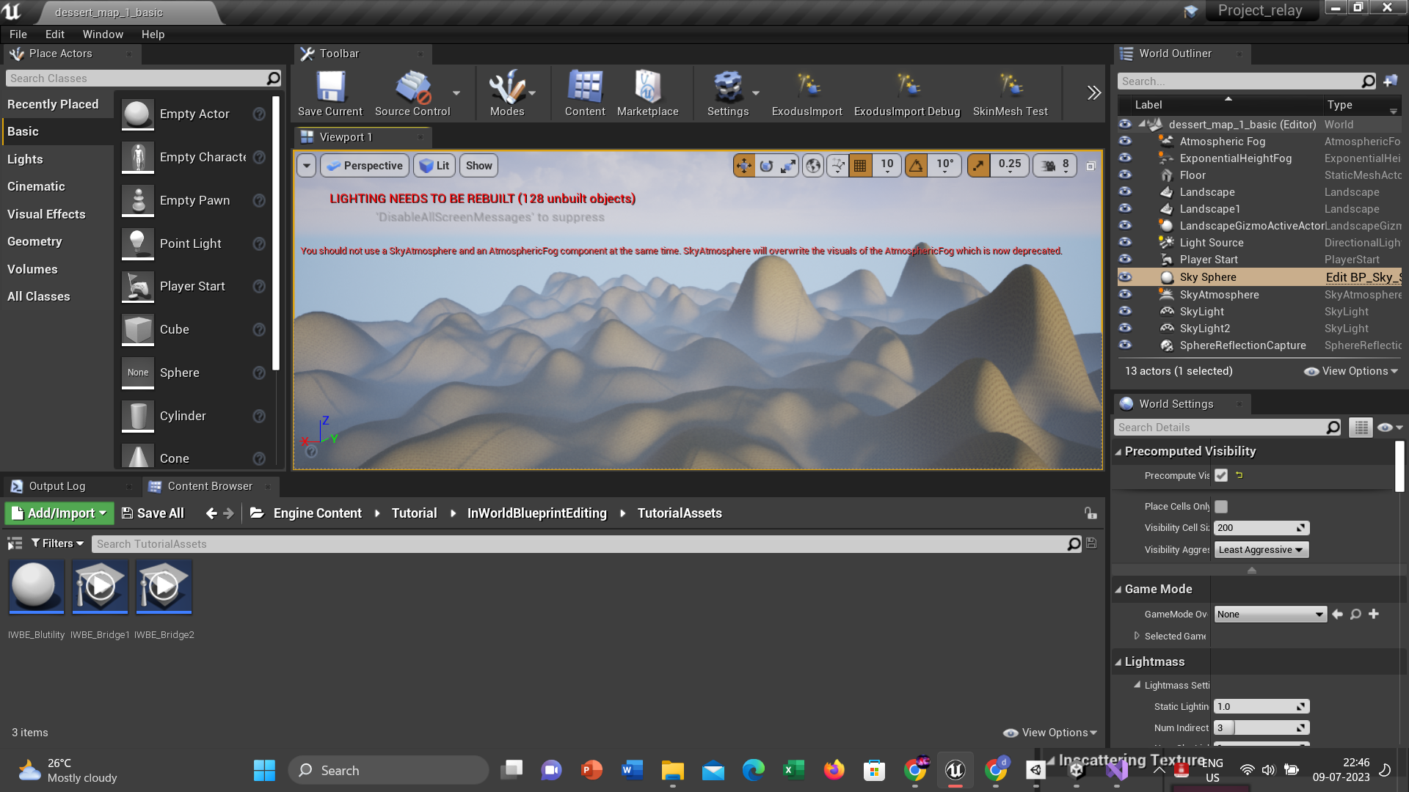This screenshot has width=1409, height=792.
Task: Open the Marketplace from the toolbar
Action: pyautogui.click(x=647, y=93)
